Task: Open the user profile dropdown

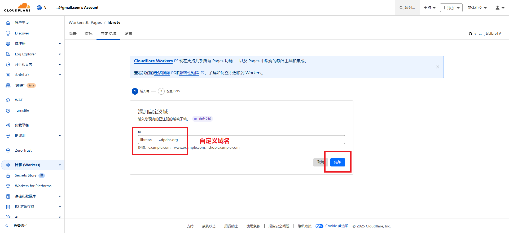Action: pos(500,8)
